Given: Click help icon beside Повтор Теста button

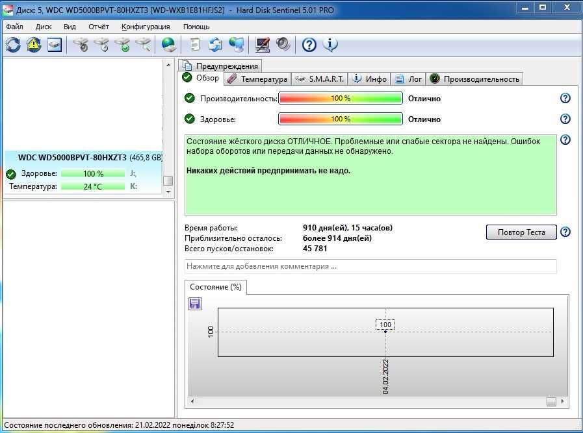Looking at the screenshot, I should [565, 232].
